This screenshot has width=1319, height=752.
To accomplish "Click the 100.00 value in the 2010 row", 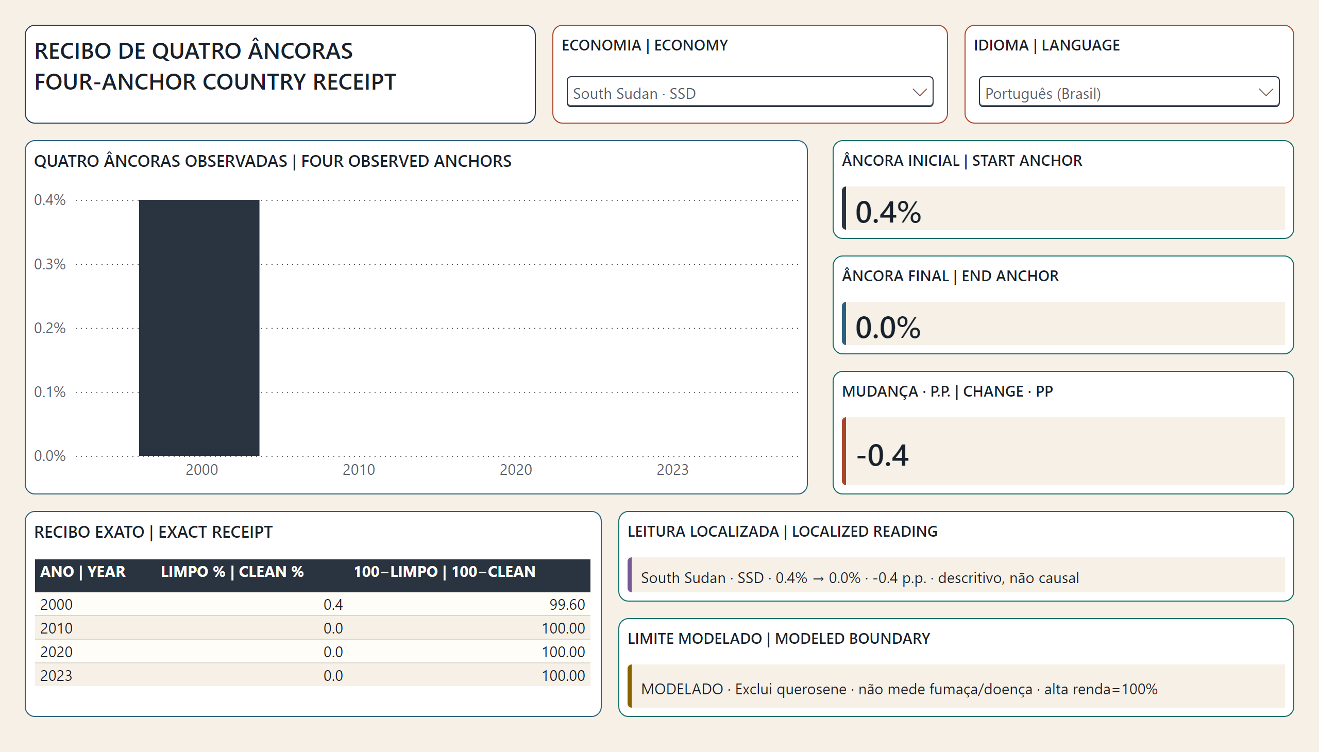I will [563, 628].
